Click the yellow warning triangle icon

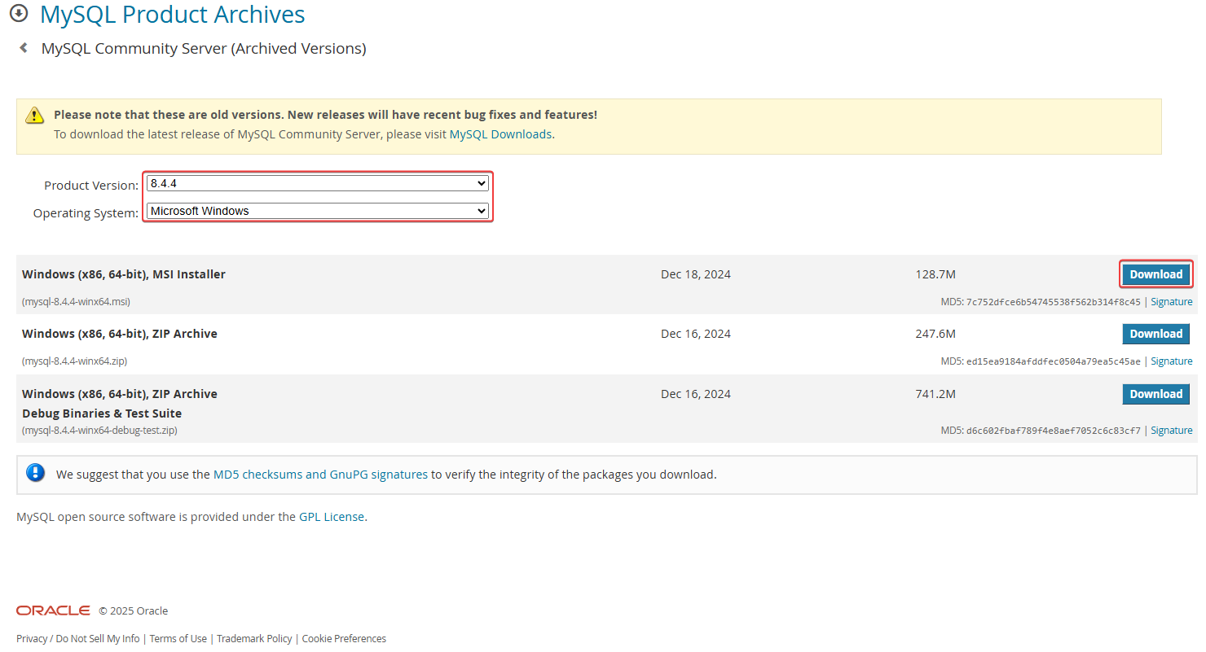[34, 115]
